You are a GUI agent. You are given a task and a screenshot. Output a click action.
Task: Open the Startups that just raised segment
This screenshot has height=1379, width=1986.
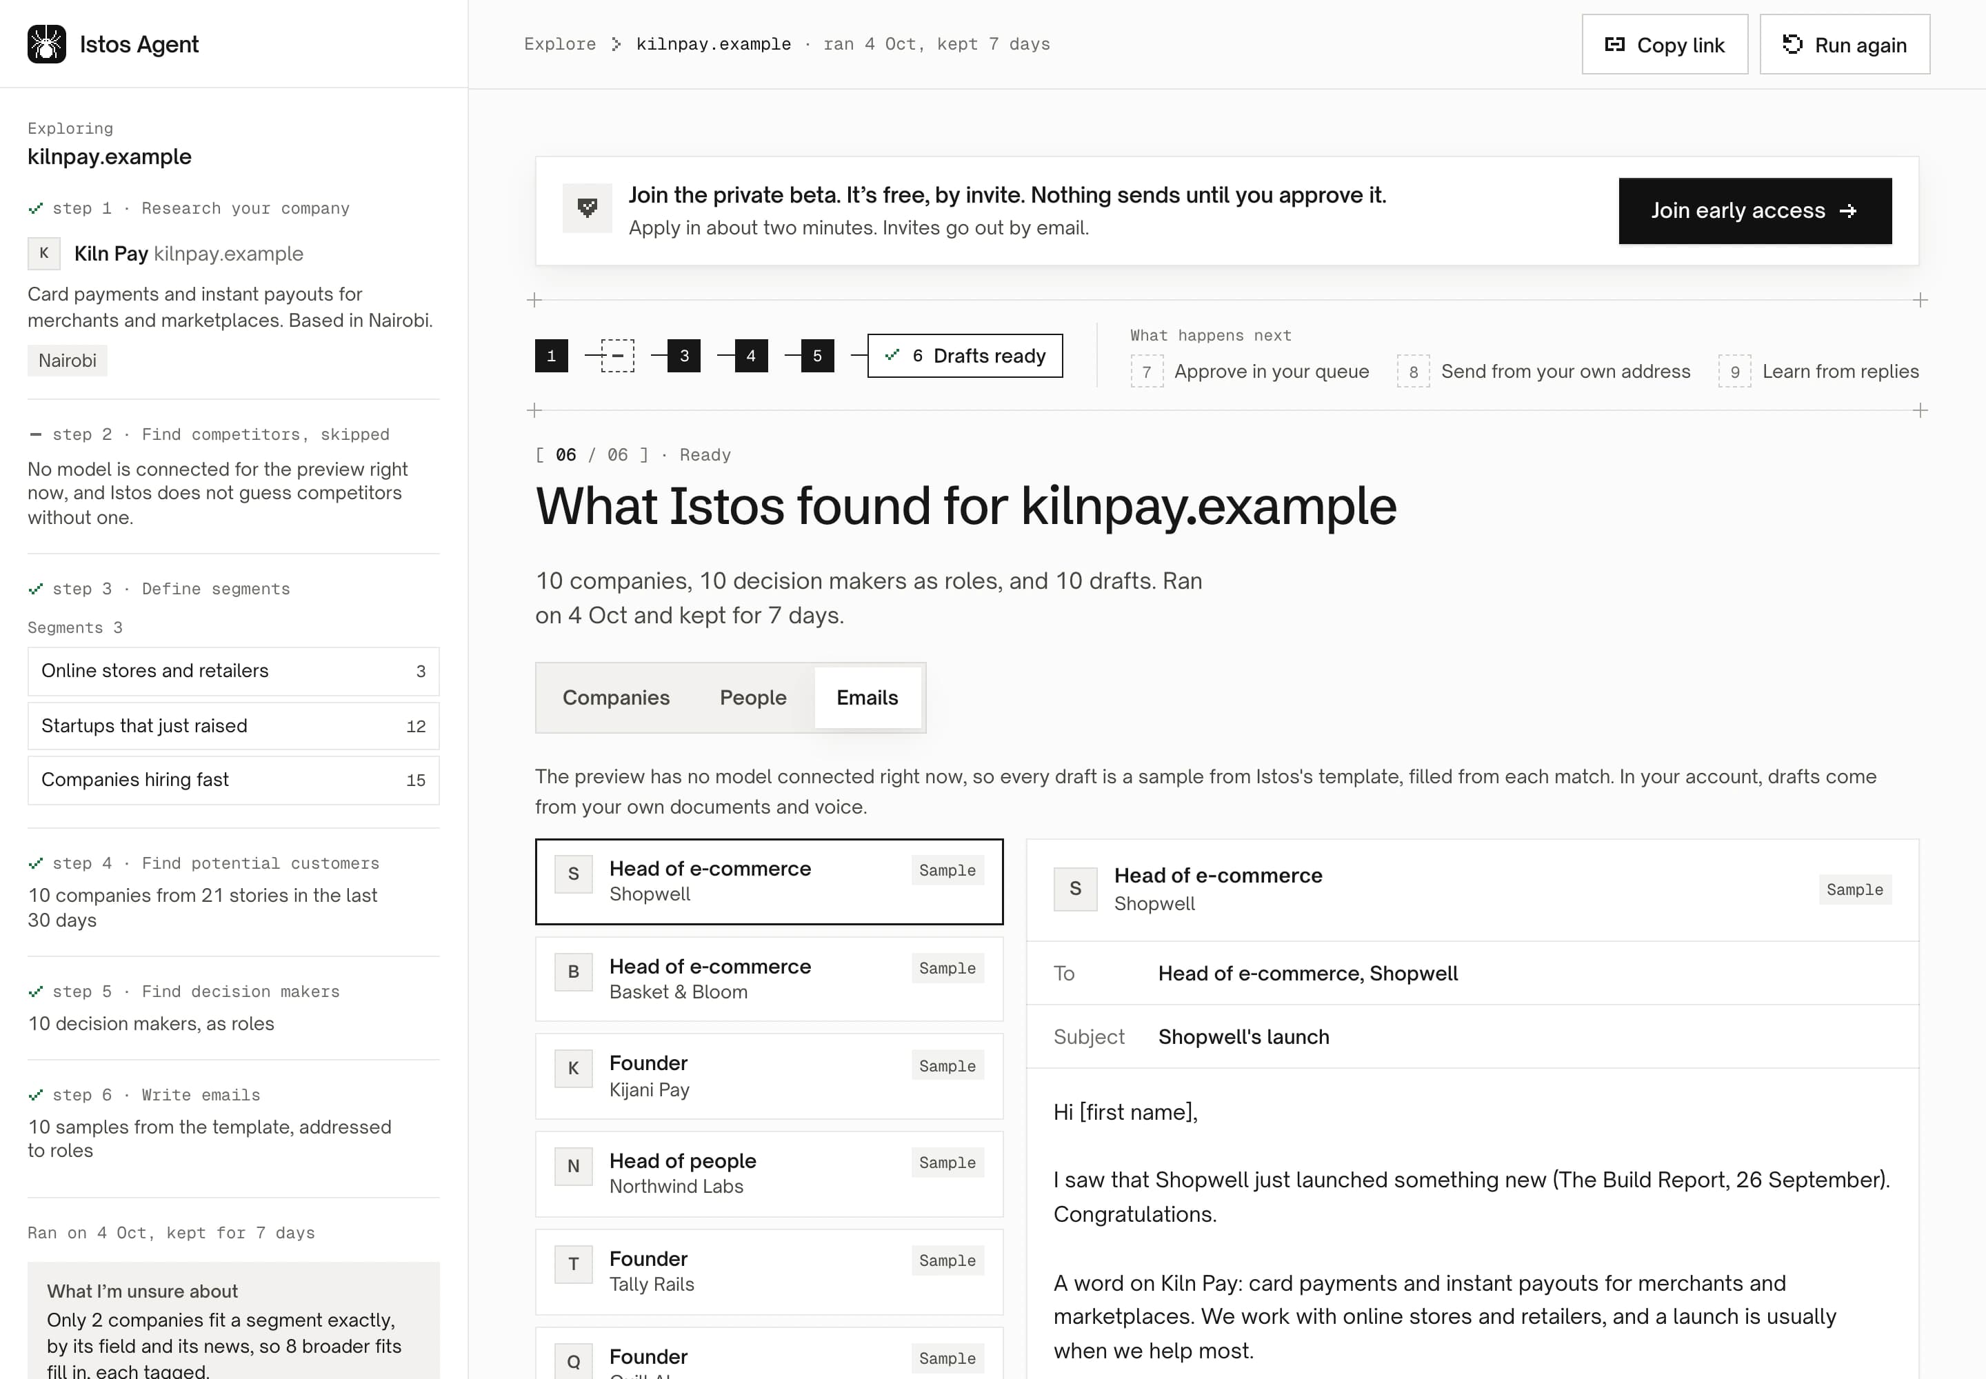coord(233,726)
